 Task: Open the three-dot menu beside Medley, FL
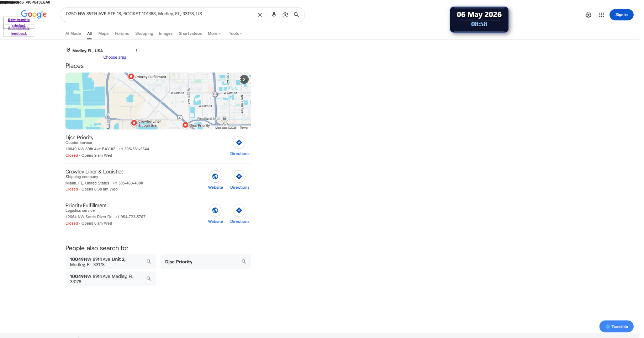pos(136,51)
